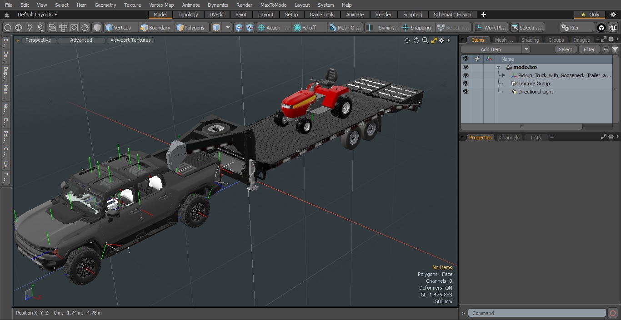621x320 pixels.
Task: Open Items panel gear settings icon
Action: point(611,40)
